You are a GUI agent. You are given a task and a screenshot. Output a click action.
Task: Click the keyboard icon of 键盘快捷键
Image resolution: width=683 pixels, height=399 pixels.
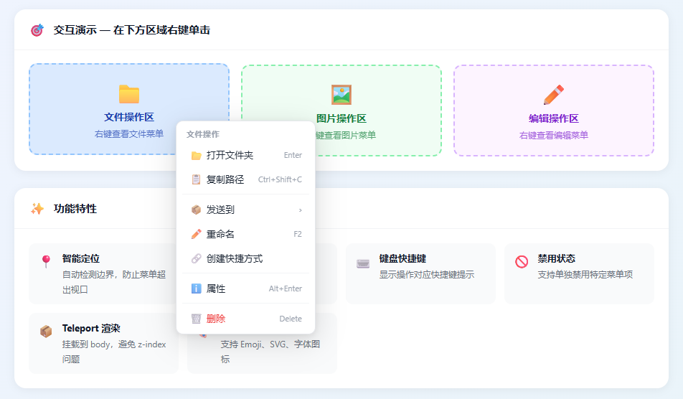click(363, 263)
